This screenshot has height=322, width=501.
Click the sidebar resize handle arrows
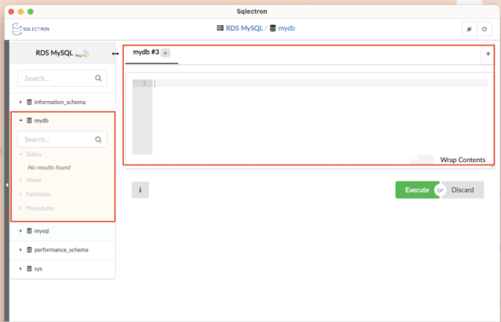115,54
